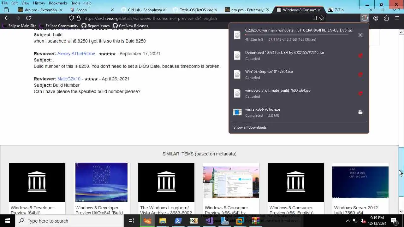Screen dimensions: 404x227
Task: Open Get New Releases bookmark
Action: [x=130, y=26]
